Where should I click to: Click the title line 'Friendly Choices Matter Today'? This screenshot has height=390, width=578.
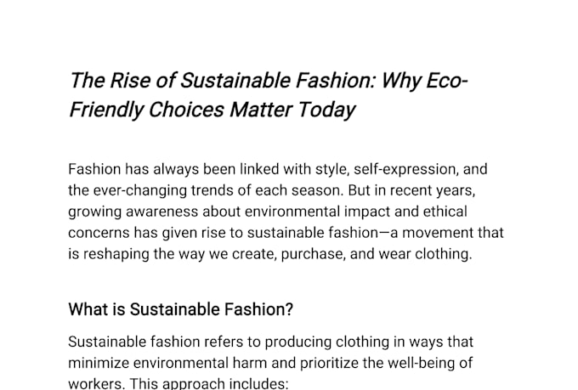click(x=212, y=110)
